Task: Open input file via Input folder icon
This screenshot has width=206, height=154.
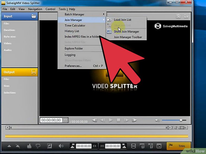Action: click(x=34, y=16)
